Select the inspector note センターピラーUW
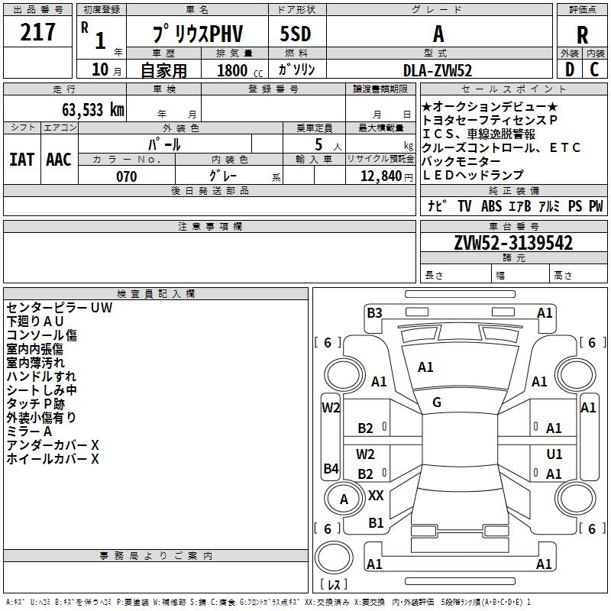The image size is (611, 611). point(60,308)
